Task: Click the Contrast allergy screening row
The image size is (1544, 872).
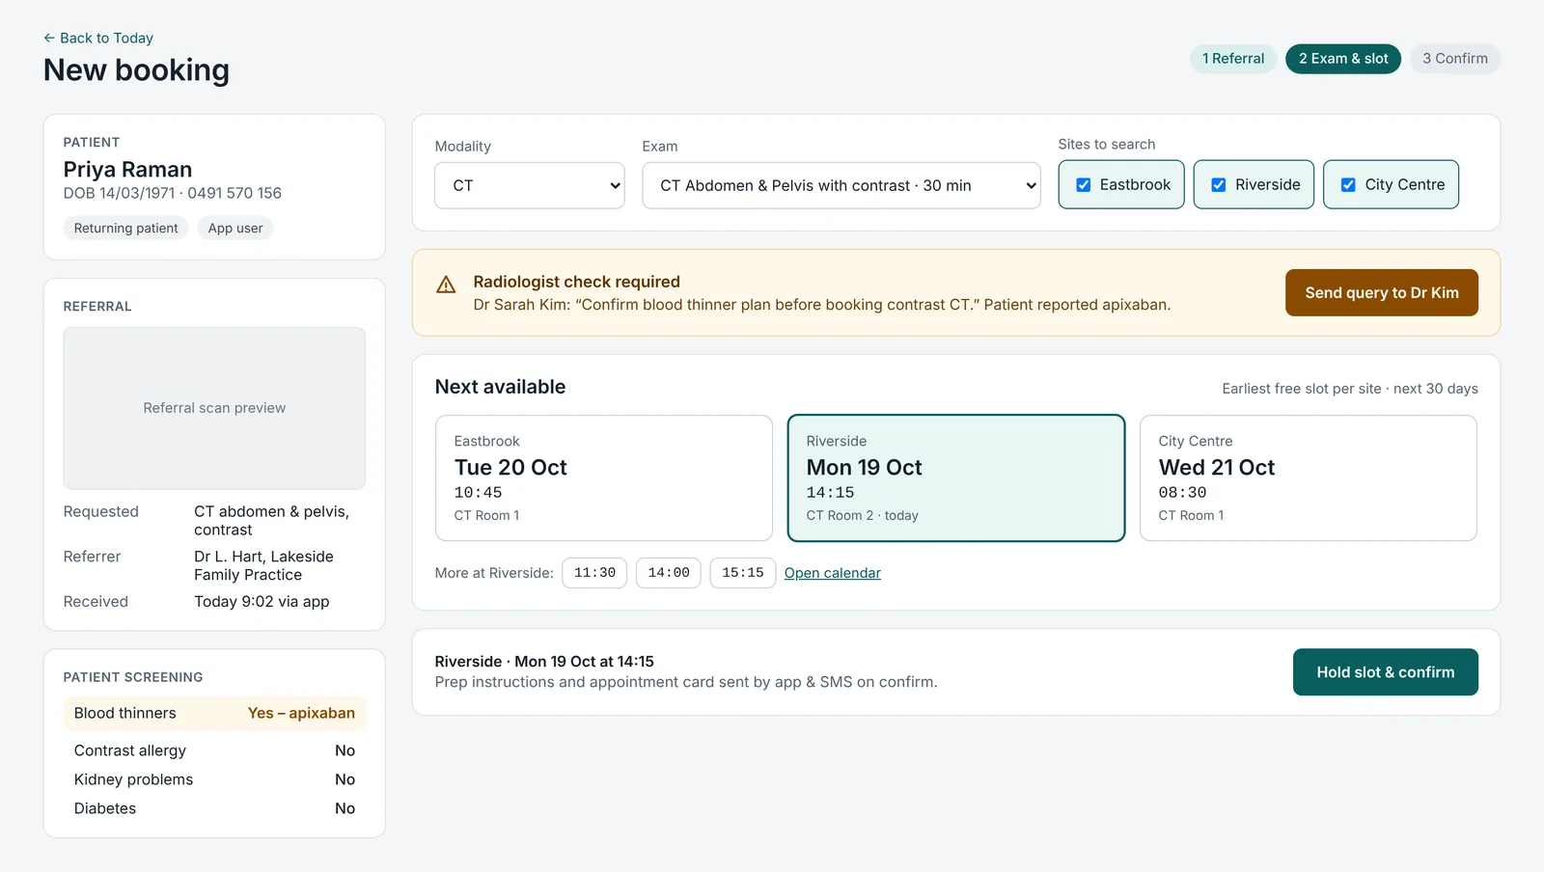Action: [214, 750]
